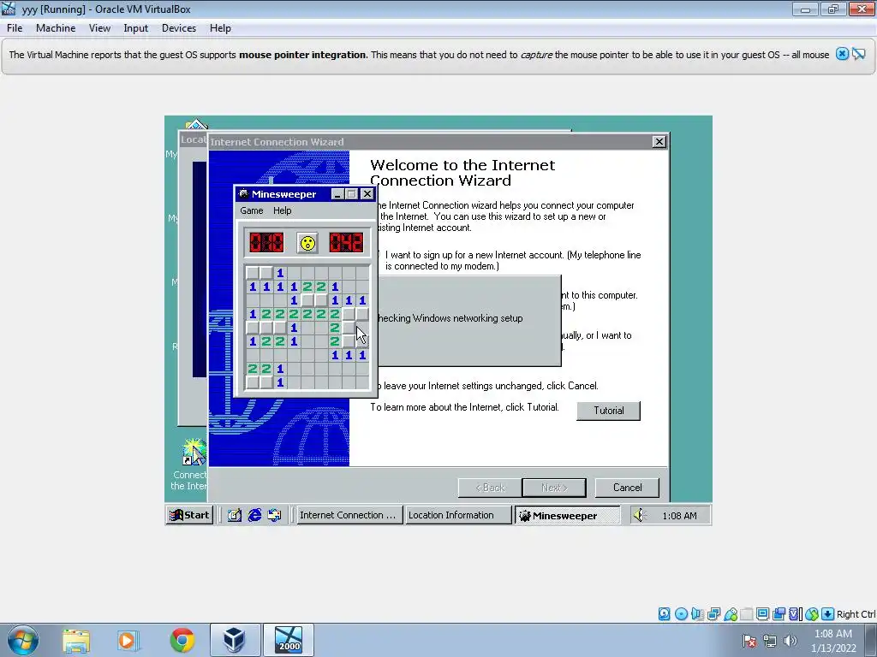Click the 'Right Ctrl' host key label

(x=856, y=614)
